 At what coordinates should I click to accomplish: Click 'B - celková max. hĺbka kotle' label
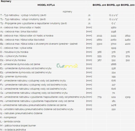(27, 36)
